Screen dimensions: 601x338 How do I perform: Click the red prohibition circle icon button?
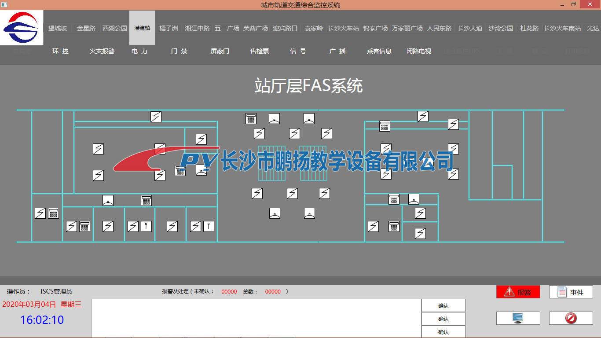tap(571, 318)
